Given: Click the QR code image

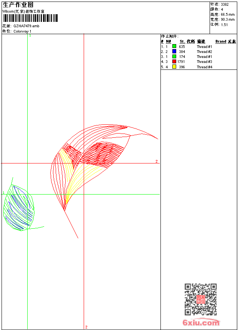Looking at the screenshot, I should pos(200,299).
